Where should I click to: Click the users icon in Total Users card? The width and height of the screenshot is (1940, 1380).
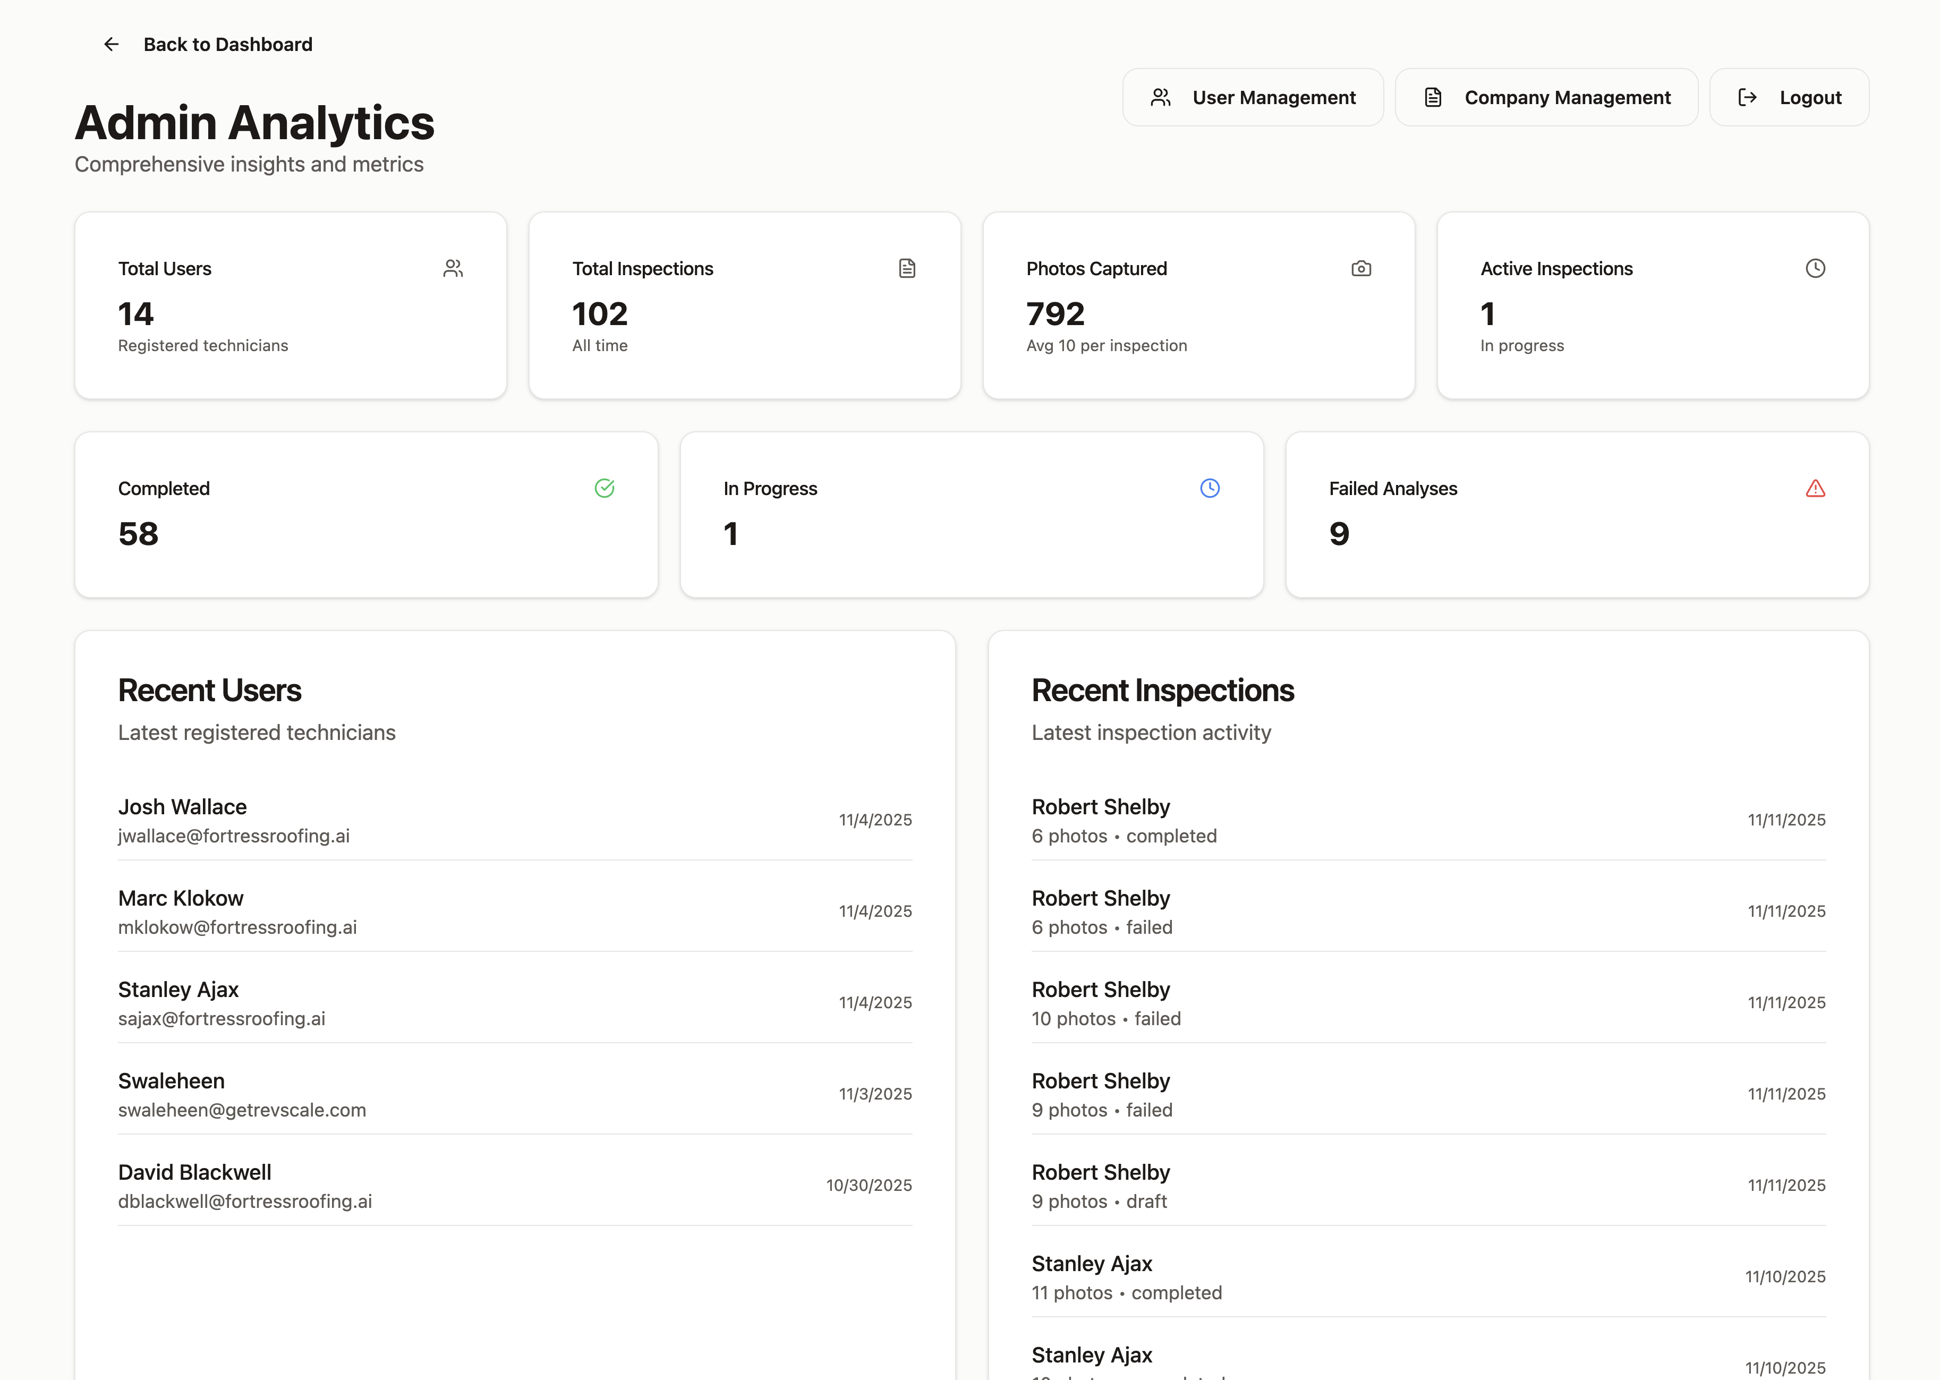point(453,269)
